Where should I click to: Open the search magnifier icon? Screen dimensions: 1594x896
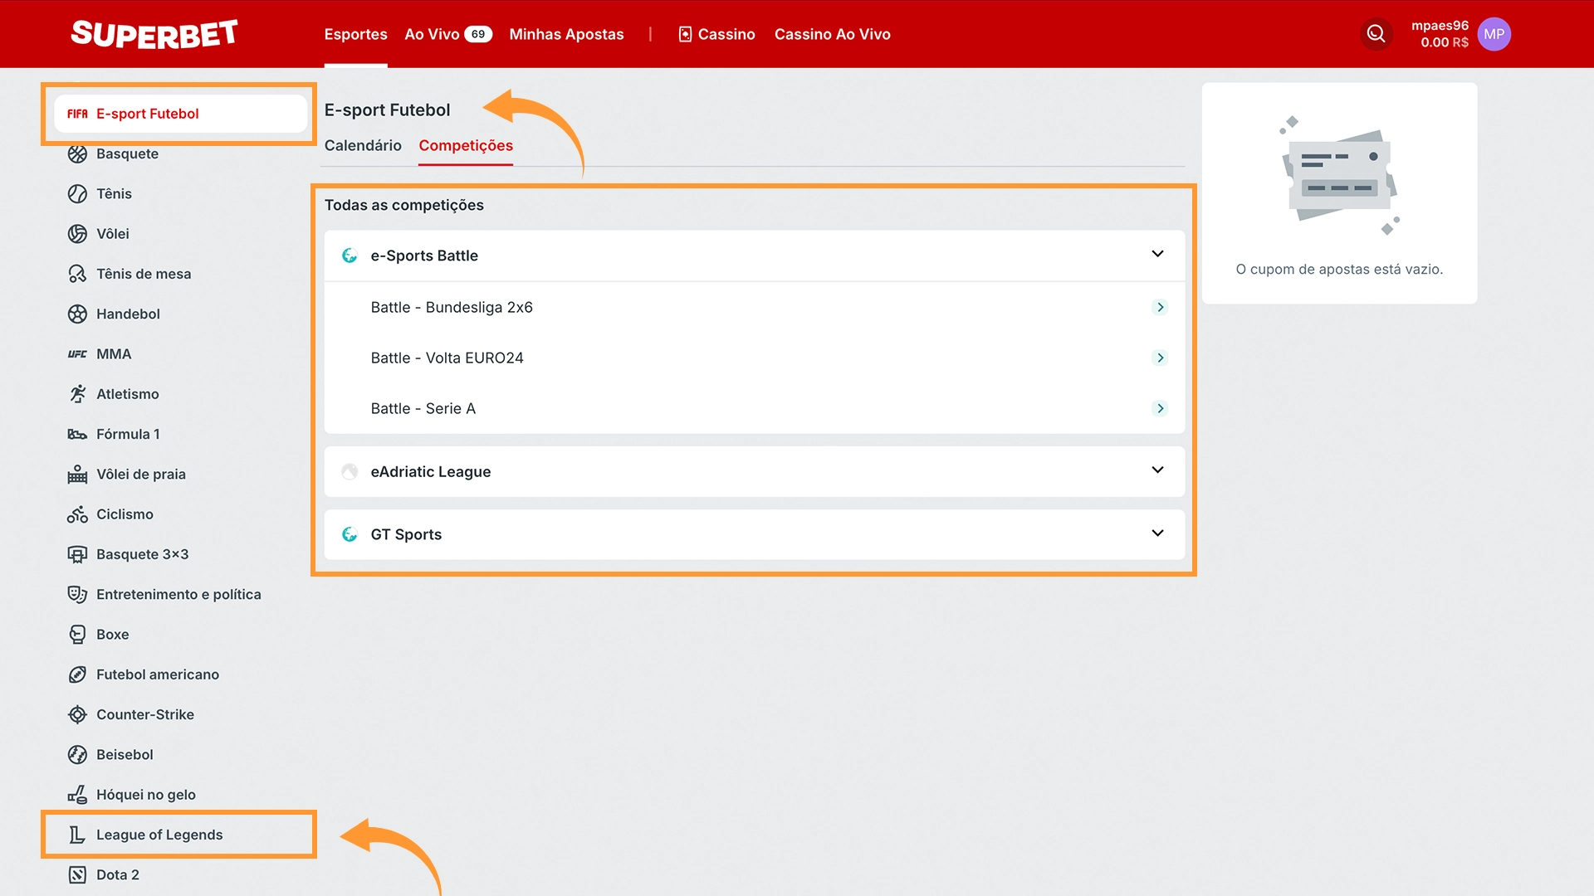(x=1376, y=34)
